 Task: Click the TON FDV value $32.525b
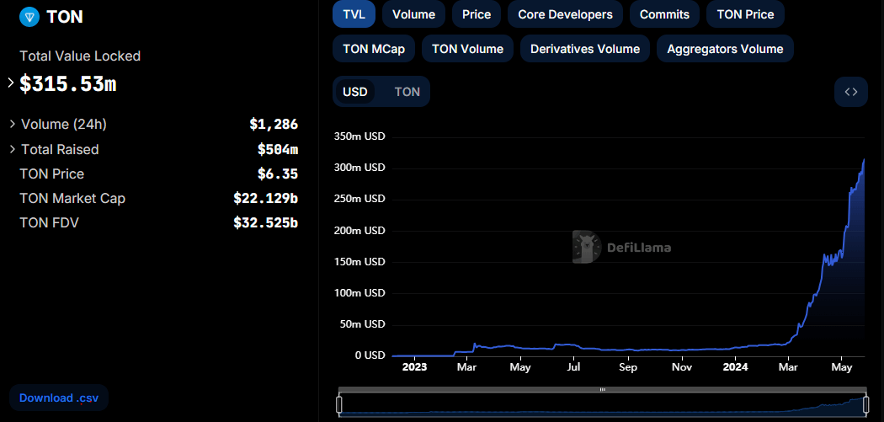(265, 223)
